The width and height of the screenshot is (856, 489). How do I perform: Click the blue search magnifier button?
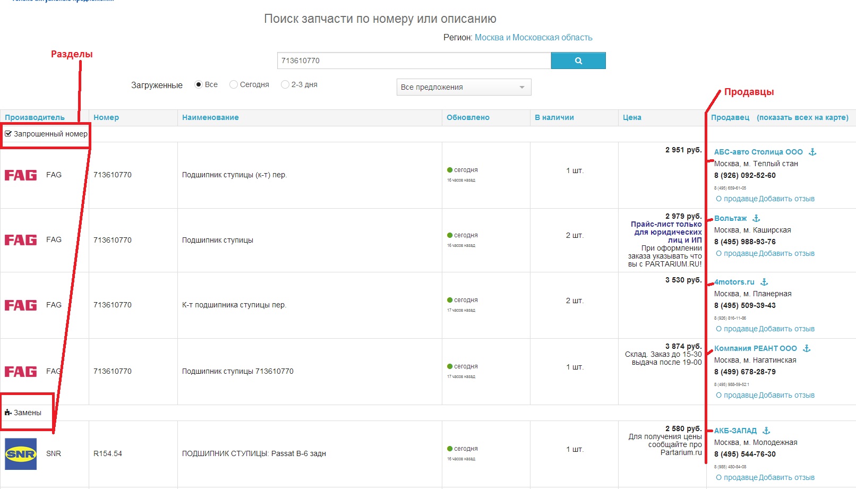click(x=578, y=61)
